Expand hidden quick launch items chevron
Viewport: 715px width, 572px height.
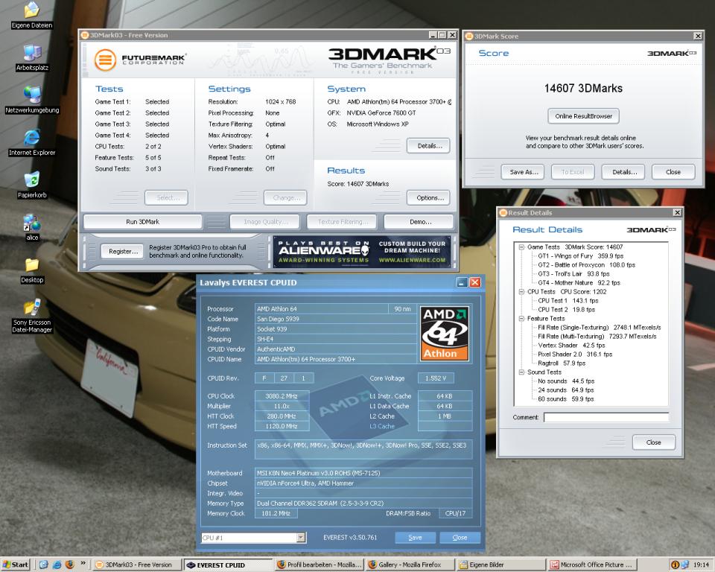[83, 563]
